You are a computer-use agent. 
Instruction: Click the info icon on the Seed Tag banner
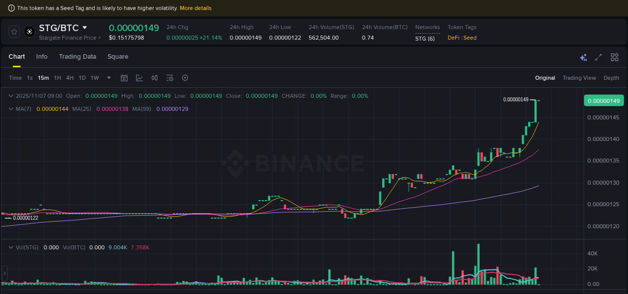click(11, 8)
